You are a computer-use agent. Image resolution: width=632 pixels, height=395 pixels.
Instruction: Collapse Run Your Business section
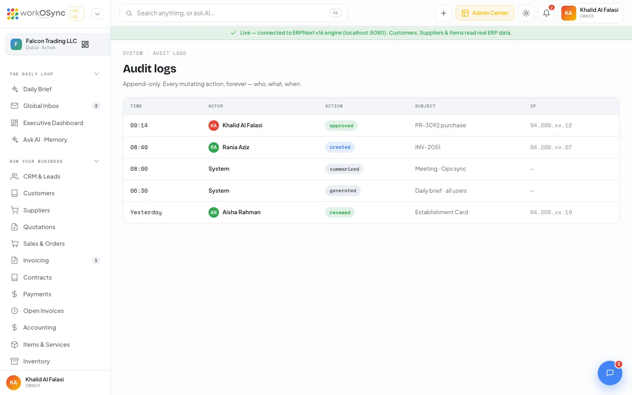[x=97, y=161]
